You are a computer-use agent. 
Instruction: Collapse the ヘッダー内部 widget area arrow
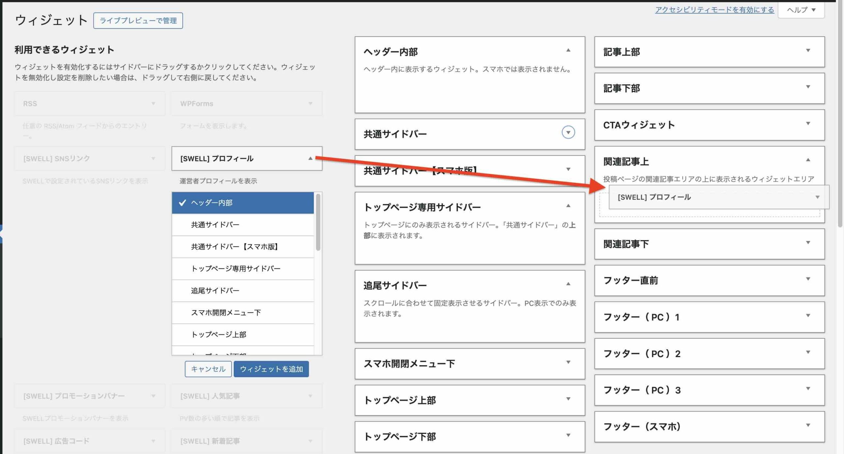point(568,50)
